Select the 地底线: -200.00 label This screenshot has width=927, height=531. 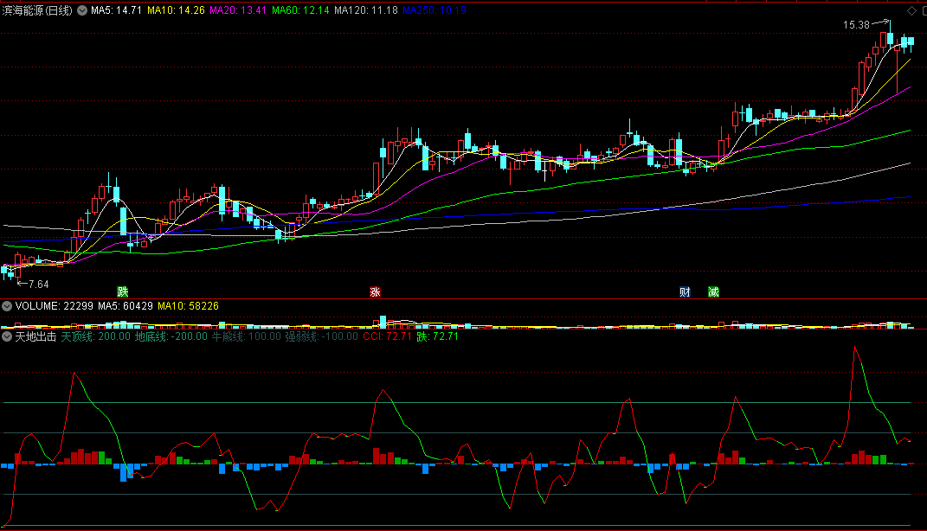(171, 336)
